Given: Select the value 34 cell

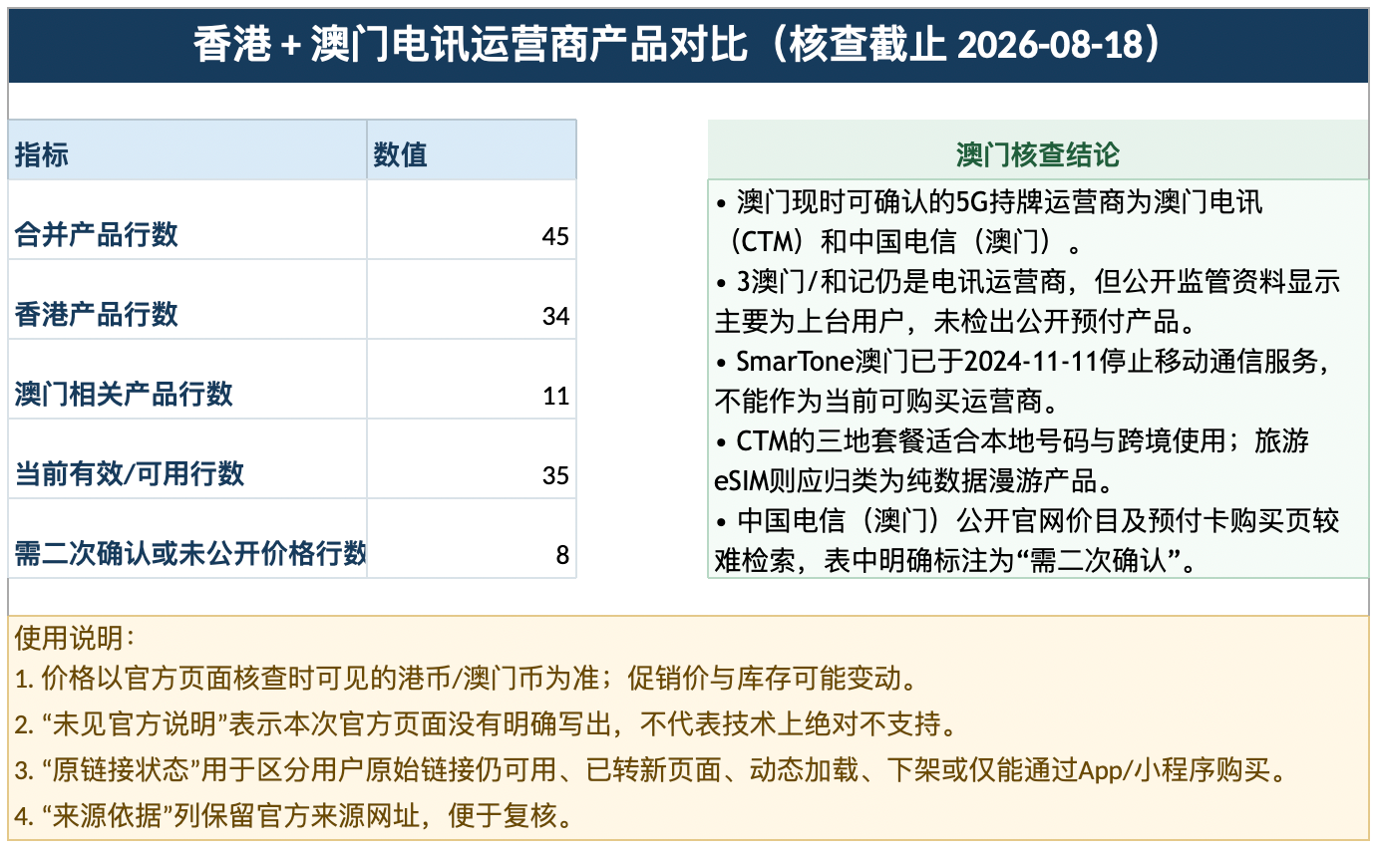Looking at the screenshot, I should pyautogui.click(x=472, y=300).
